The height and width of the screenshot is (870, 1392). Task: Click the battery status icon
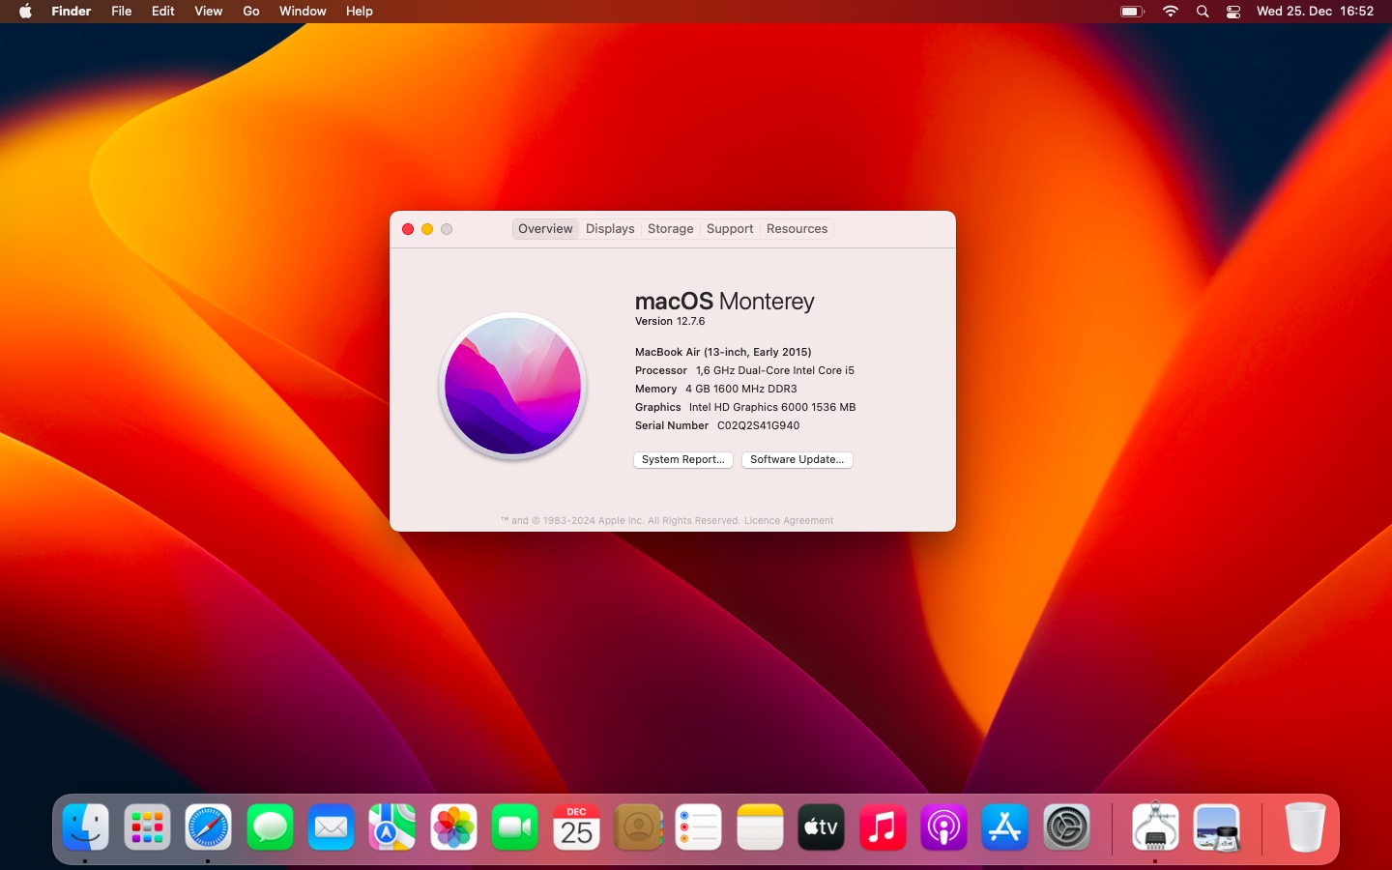click(x=1132, y=12)
